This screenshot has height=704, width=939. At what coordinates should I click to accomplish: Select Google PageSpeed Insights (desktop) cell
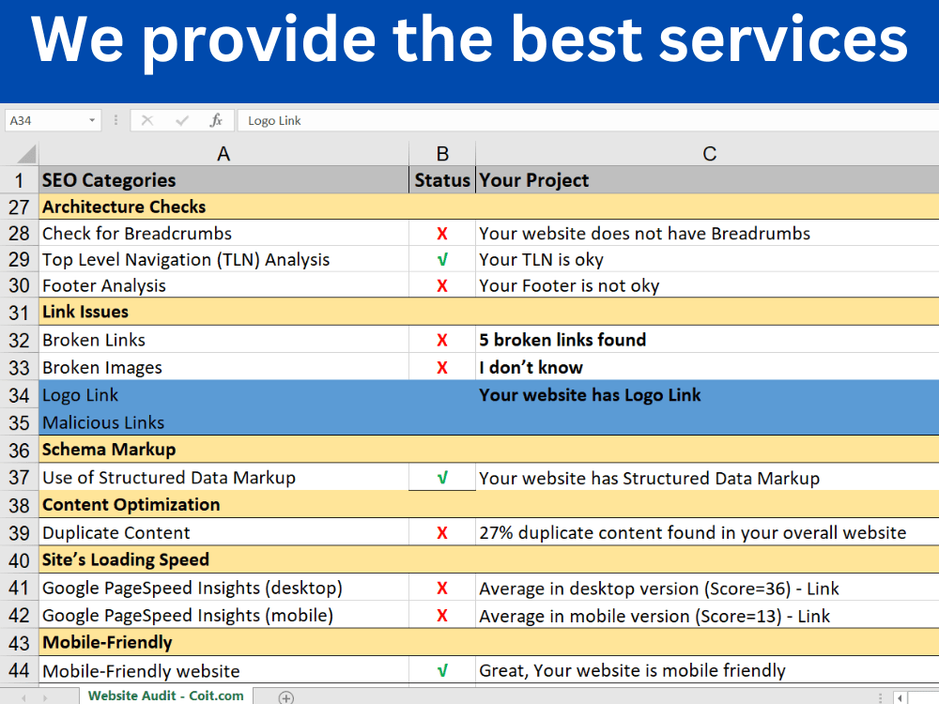pyautogui.click(x=223, y=588)
